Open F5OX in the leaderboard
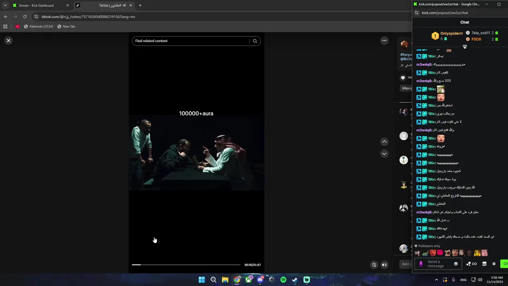The width and height of the screenshot is (508, 286). [476, 39]
